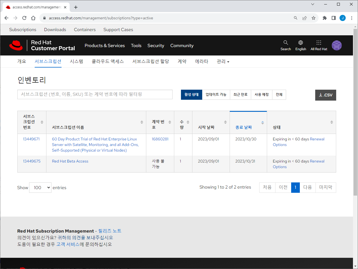This screenshot has width=358, height=269.
Task: Select the 활성 상태 filter
Action: click(192, 95)
